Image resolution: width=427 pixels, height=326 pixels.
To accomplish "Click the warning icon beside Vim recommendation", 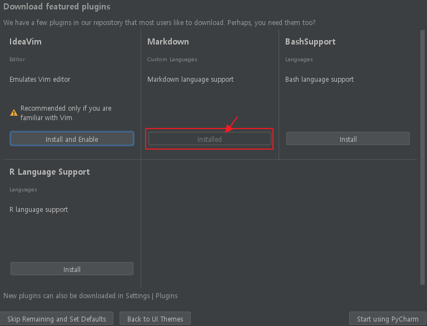I will [14, 112].
